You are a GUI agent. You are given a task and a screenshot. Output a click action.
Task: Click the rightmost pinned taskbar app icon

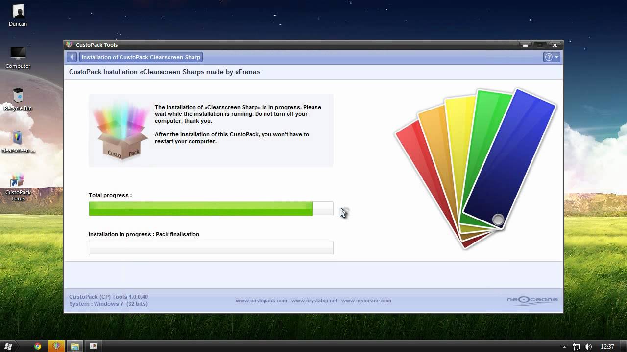pyautogui.click(x=93, y=346)
